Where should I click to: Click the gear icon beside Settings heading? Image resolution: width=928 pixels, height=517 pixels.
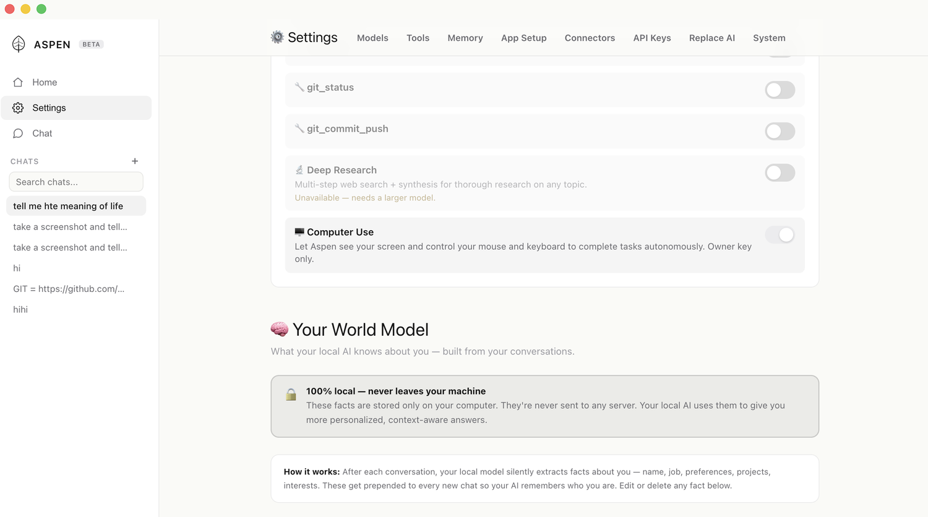pyautogui.click(x=277, y=37)
